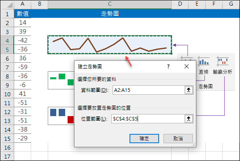This screenshot has width=240, height=161.
Task: Select column G header
Action: click(231, 4)
